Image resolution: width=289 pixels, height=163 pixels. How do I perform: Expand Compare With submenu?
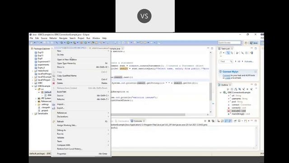point(81,145)
